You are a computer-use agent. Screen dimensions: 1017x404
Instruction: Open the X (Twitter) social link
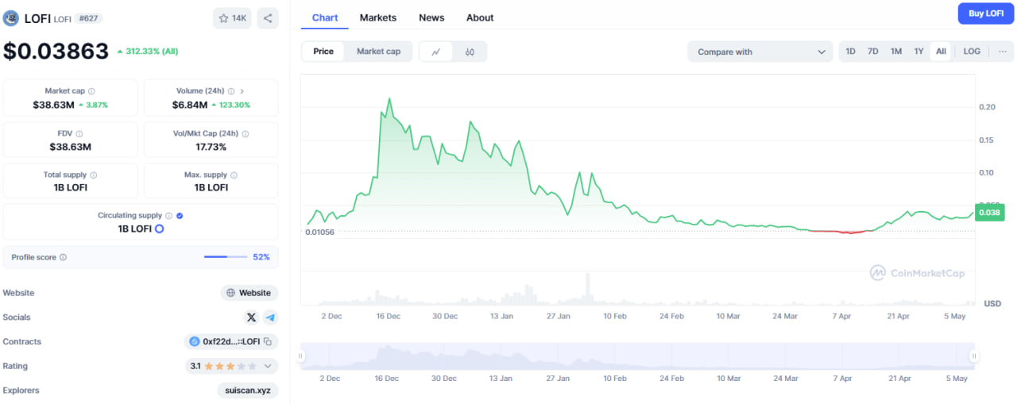pyautogui.click(x=251, y=317)
